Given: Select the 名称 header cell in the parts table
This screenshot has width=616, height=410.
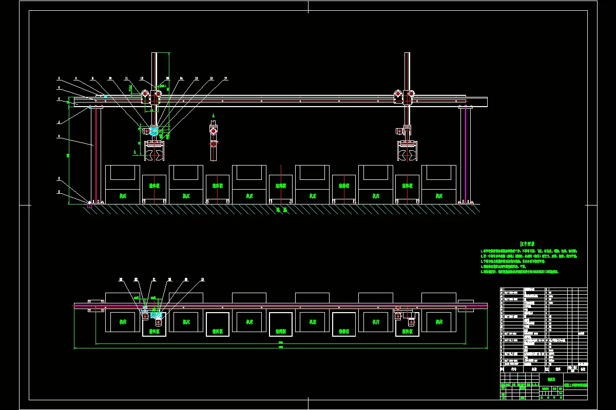Looking at the screenshot, I should [x=534, y=369].
